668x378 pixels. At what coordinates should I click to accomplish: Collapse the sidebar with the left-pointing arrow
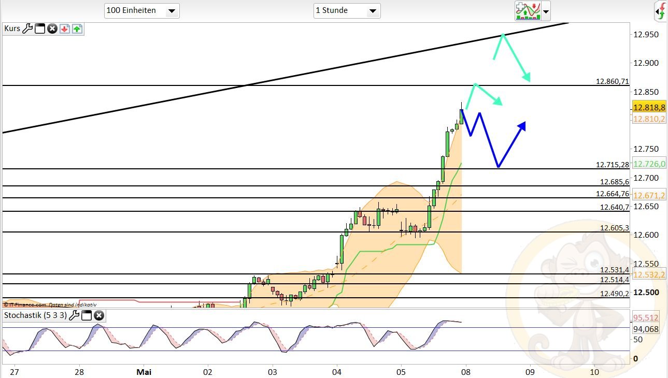657,11
